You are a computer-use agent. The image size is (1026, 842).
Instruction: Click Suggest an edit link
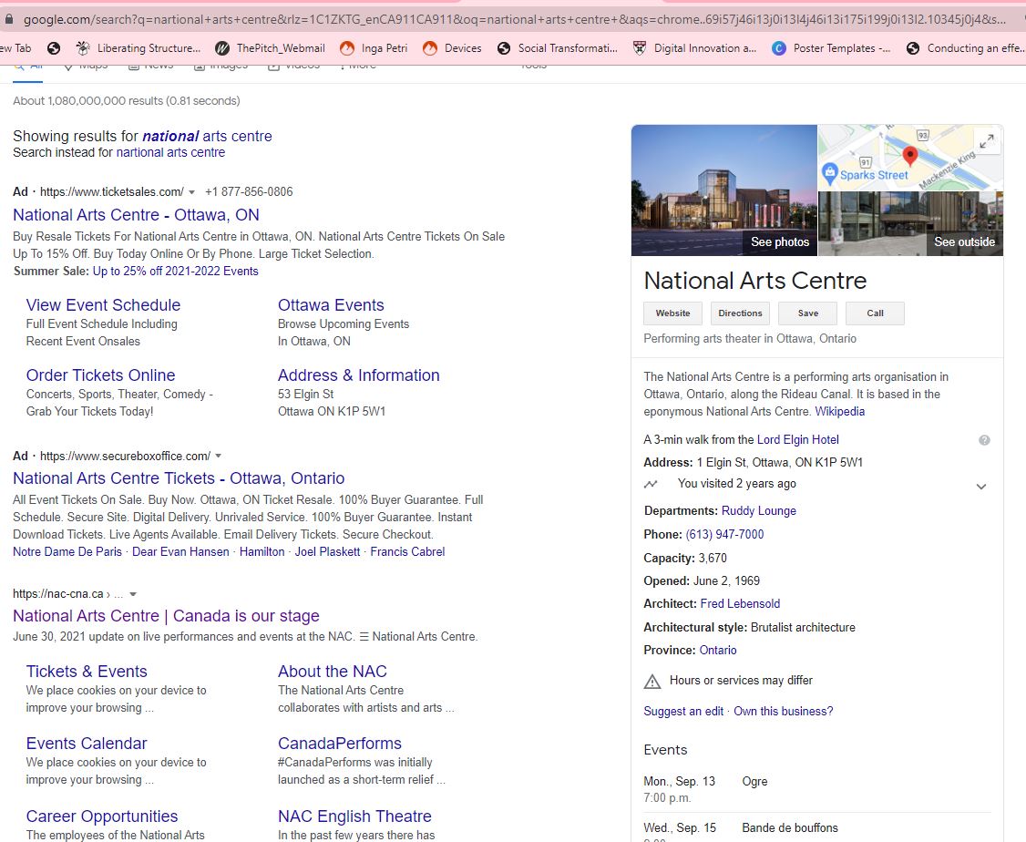(683, 711)
